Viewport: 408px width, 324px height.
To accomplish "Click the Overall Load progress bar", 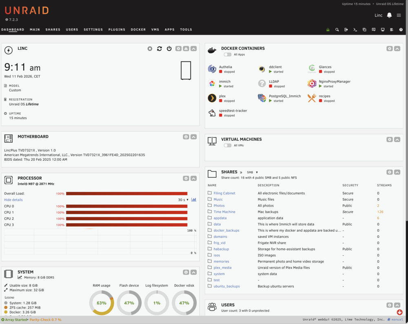I will point(127,193).
